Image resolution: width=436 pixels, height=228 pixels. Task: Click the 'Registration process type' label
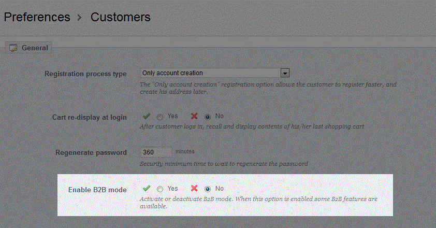tap(85, 74)
